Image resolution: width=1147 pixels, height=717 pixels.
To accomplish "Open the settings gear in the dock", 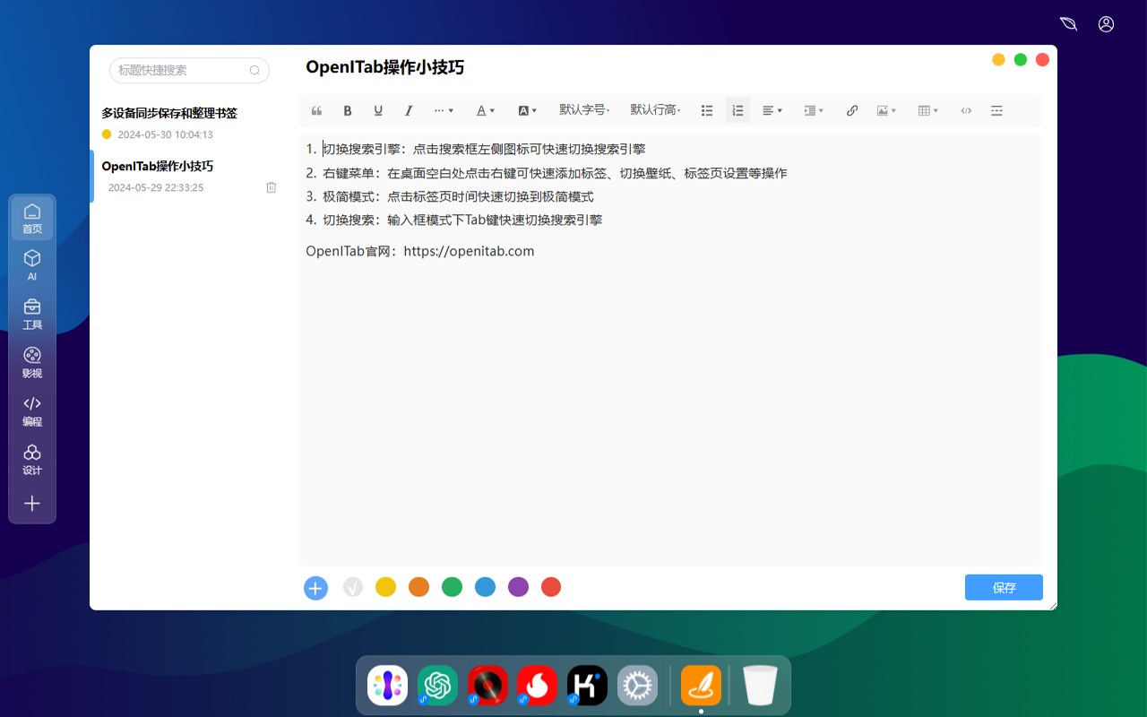I will pos(637,686).
